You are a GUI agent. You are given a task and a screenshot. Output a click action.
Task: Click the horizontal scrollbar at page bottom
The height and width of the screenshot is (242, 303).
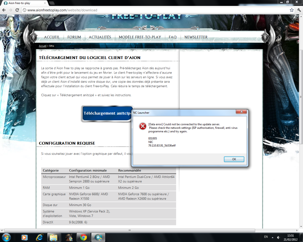[x=129, y=230]
